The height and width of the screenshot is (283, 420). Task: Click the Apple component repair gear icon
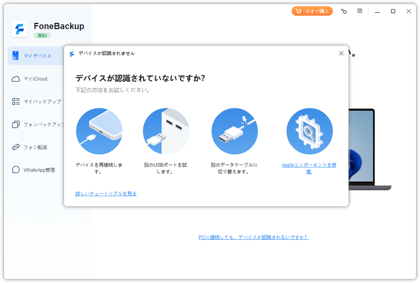310,131
